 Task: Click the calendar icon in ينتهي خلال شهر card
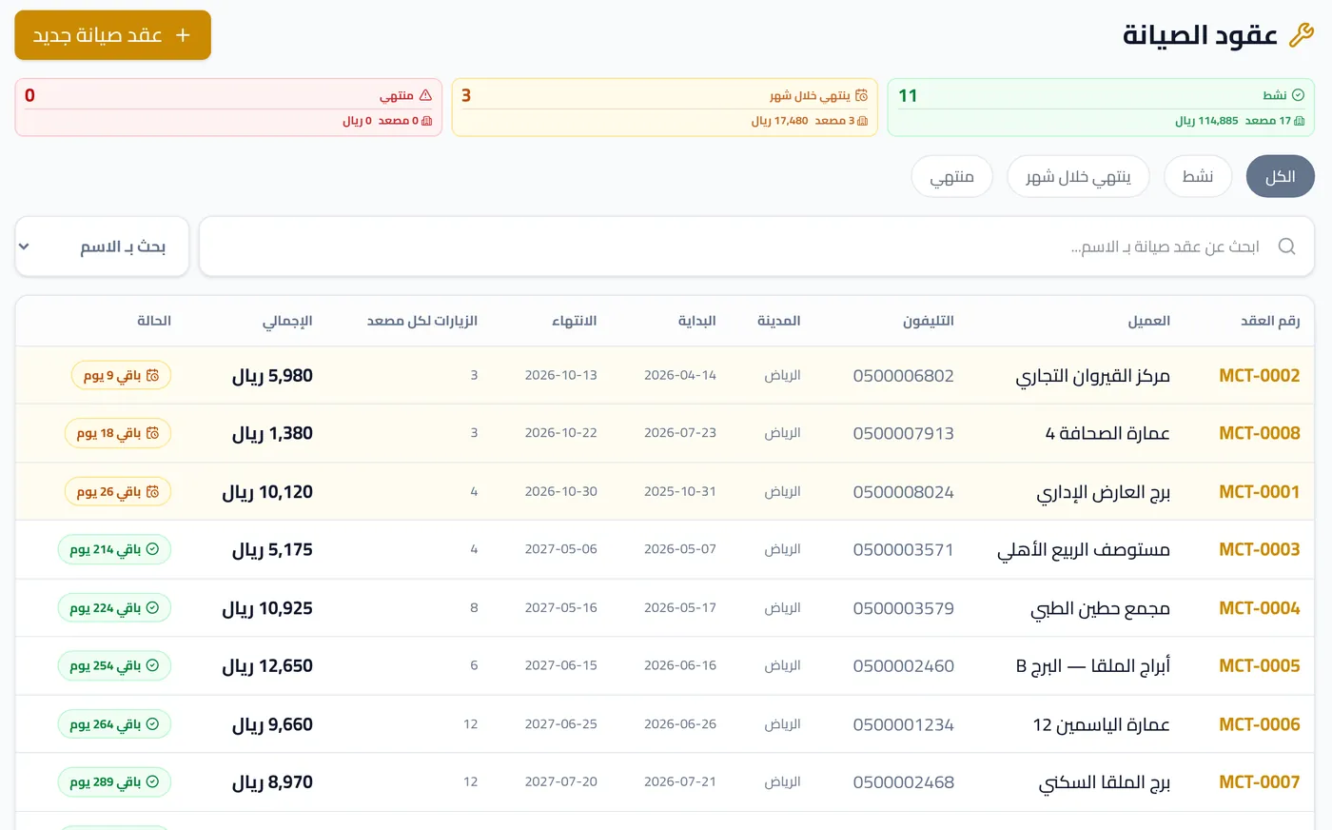(x=861, y=95)
